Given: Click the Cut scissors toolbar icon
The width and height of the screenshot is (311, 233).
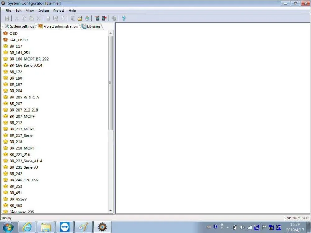Looking at the screenshot, I should tap(17, 18).
